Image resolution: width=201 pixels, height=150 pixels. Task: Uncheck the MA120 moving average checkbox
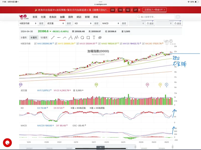[x=121, y=43]
